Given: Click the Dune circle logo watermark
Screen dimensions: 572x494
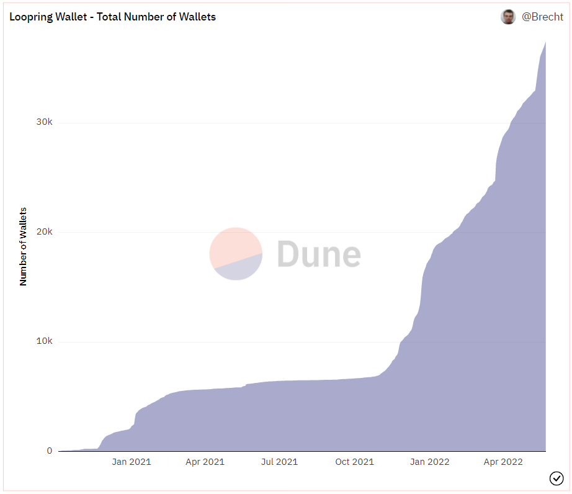Looking at the screenshot, I should pos(236,253).
